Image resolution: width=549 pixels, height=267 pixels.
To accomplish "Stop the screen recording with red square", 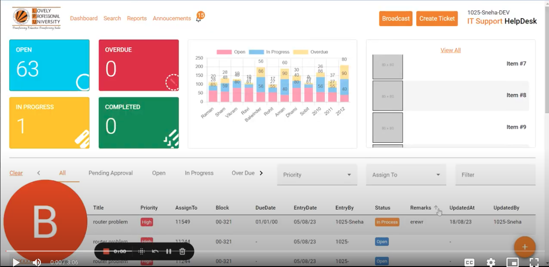I will pos(106,251).
